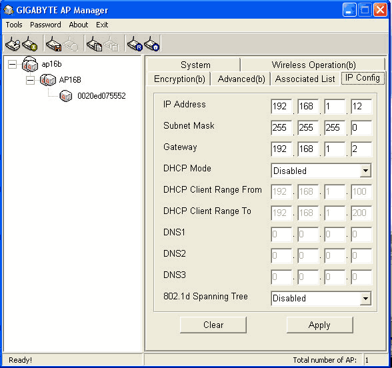Screen dimensions: 392x368
Task: Select the AP16B node icon in tree
Action: [47, 80]
